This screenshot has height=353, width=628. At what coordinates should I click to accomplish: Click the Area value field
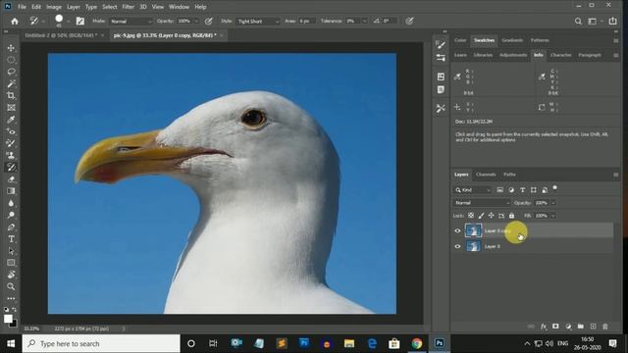click(x=306, y=22)
